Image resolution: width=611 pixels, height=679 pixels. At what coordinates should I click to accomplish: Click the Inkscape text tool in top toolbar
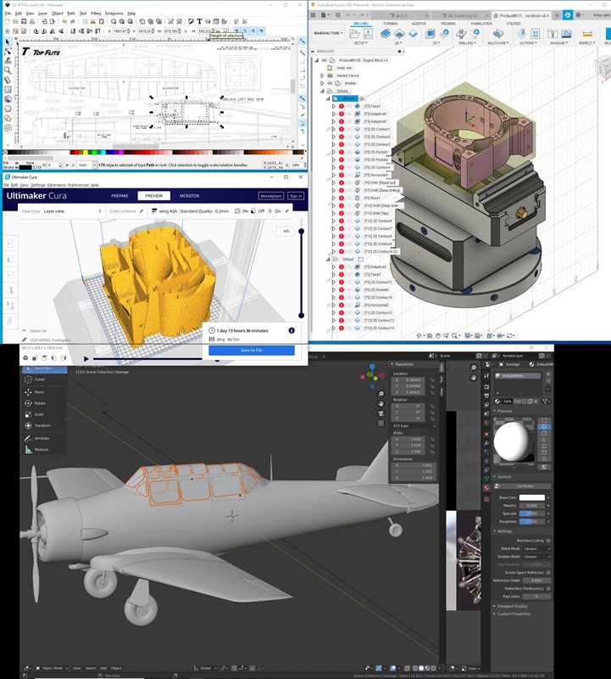(x=199, y=21)
